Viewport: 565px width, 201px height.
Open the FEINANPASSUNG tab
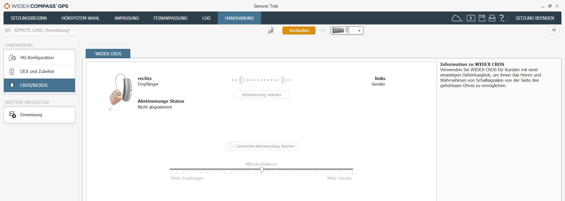click(x=170, y=18)
